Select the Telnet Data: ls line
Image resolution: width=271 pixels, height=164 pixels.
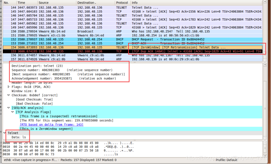point(19,137)
